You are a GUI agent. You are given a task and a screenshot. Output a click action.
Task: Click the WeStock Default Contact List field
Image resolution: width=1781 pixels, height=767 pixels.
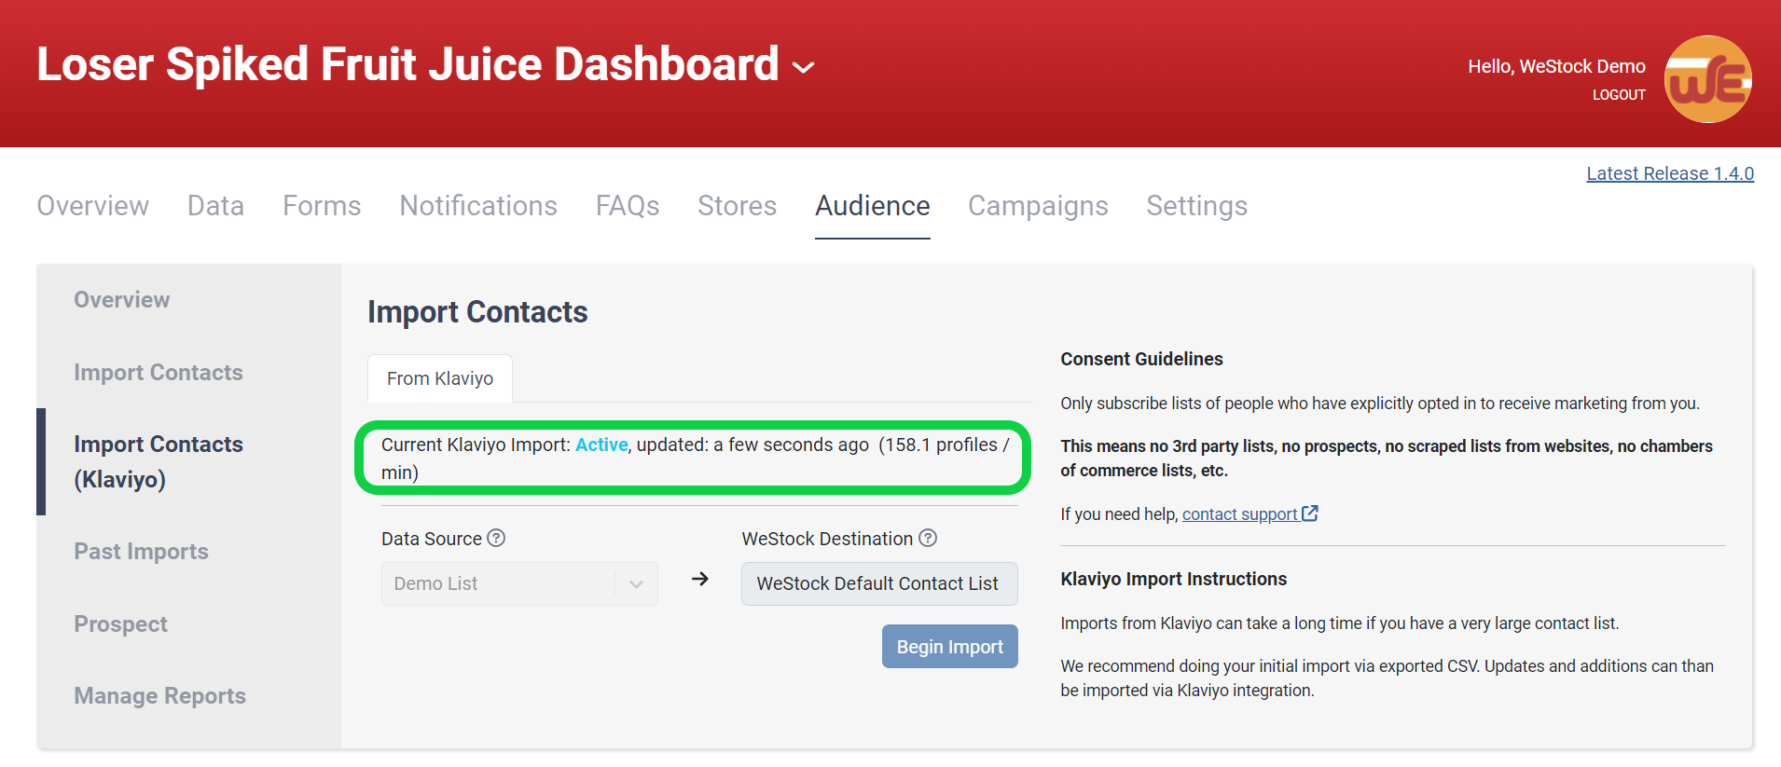(x=879, y=583)
